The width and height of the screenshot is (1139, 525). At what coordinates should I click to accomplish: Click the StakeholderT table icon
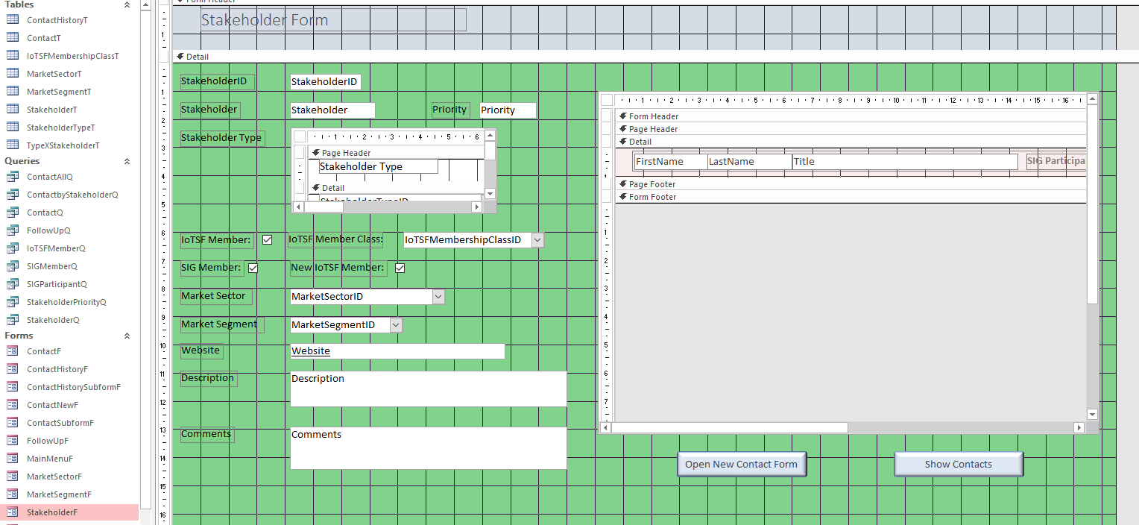point(13,109)
